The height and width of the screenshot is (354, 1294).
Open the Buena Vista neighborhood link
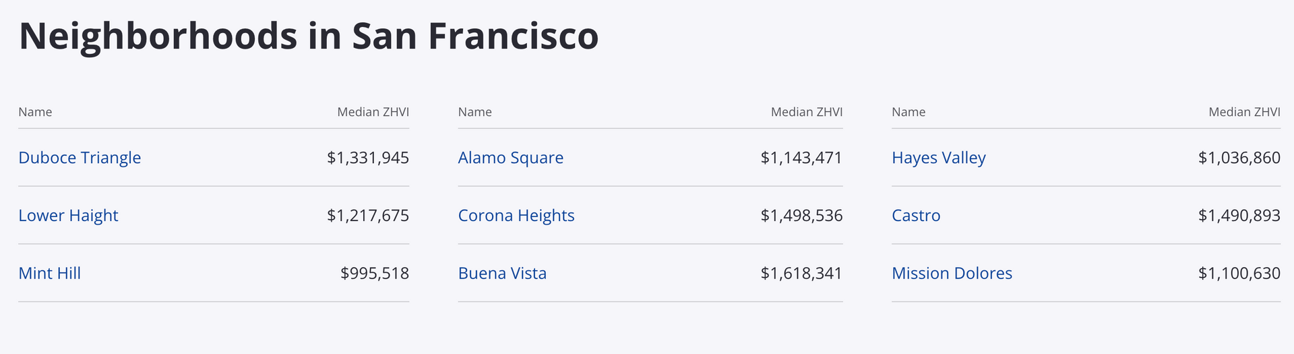pyautogui.click(x=502, y=273)
